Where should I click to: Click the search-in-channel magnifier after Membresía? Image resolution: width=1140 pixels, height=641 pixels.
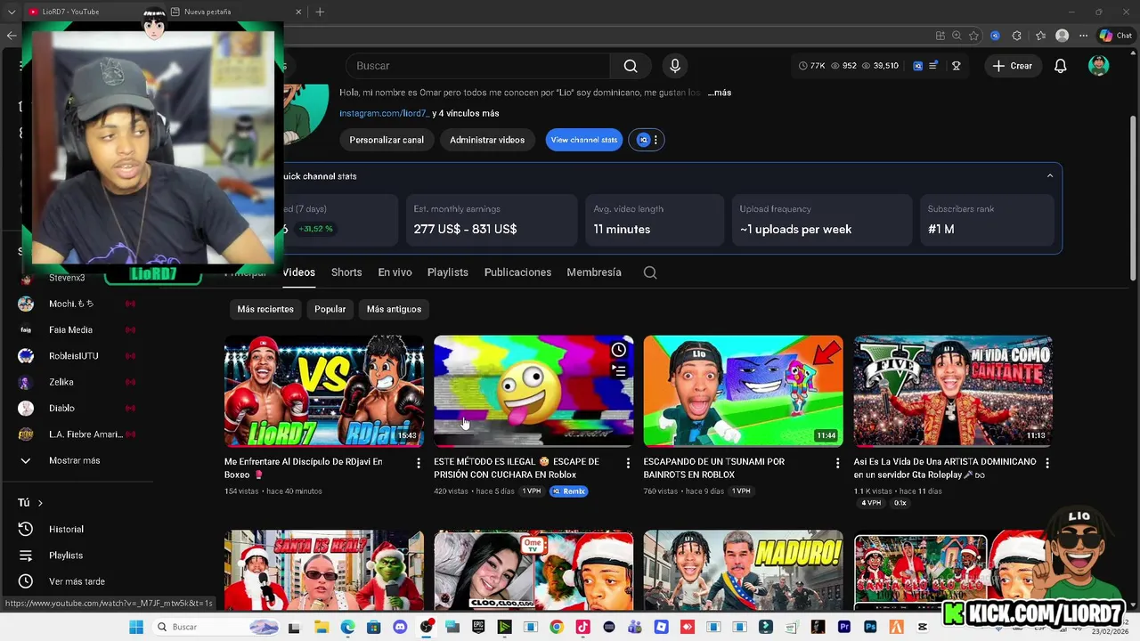point(650,272)
